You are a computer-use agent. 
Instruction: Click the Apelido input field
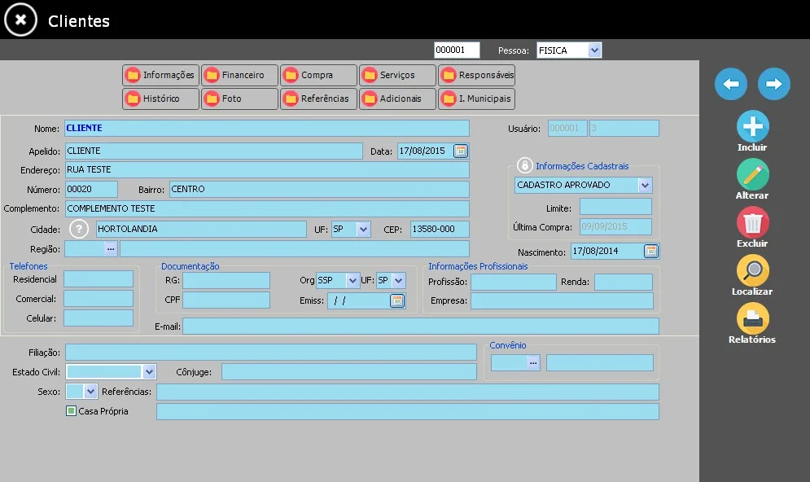[213, 151]
